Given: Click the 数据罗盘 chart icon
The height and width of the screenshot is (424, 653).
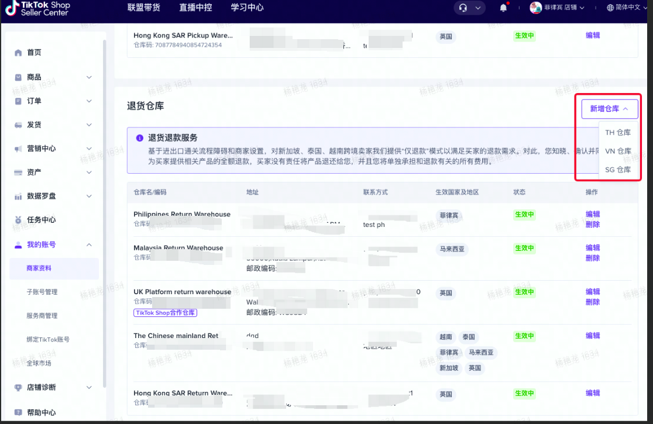Looking at the screenshot, I should tap(18, 197).
